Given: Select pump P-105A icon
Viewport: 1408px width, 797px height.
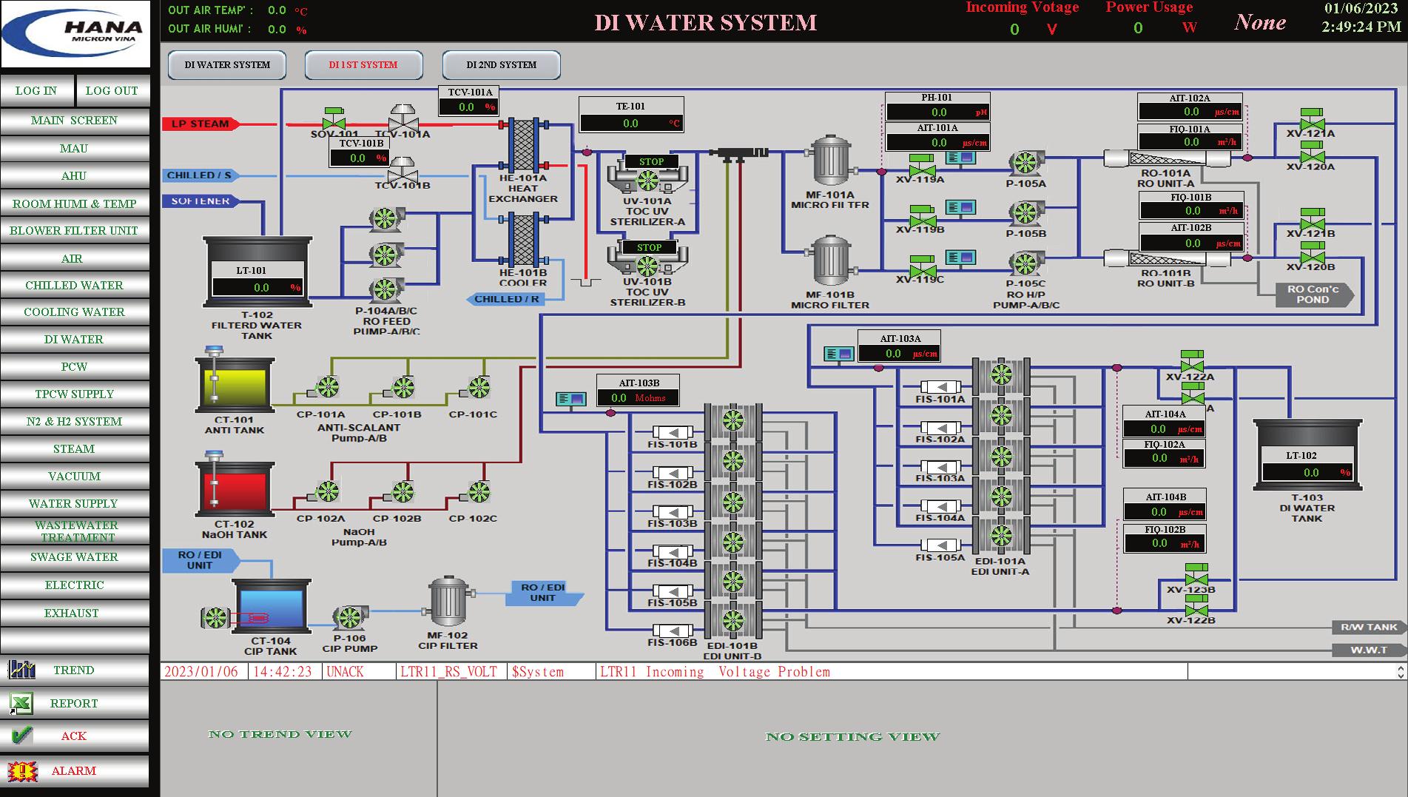Looking at the screenshot, I should click(x=1025, y=164).
